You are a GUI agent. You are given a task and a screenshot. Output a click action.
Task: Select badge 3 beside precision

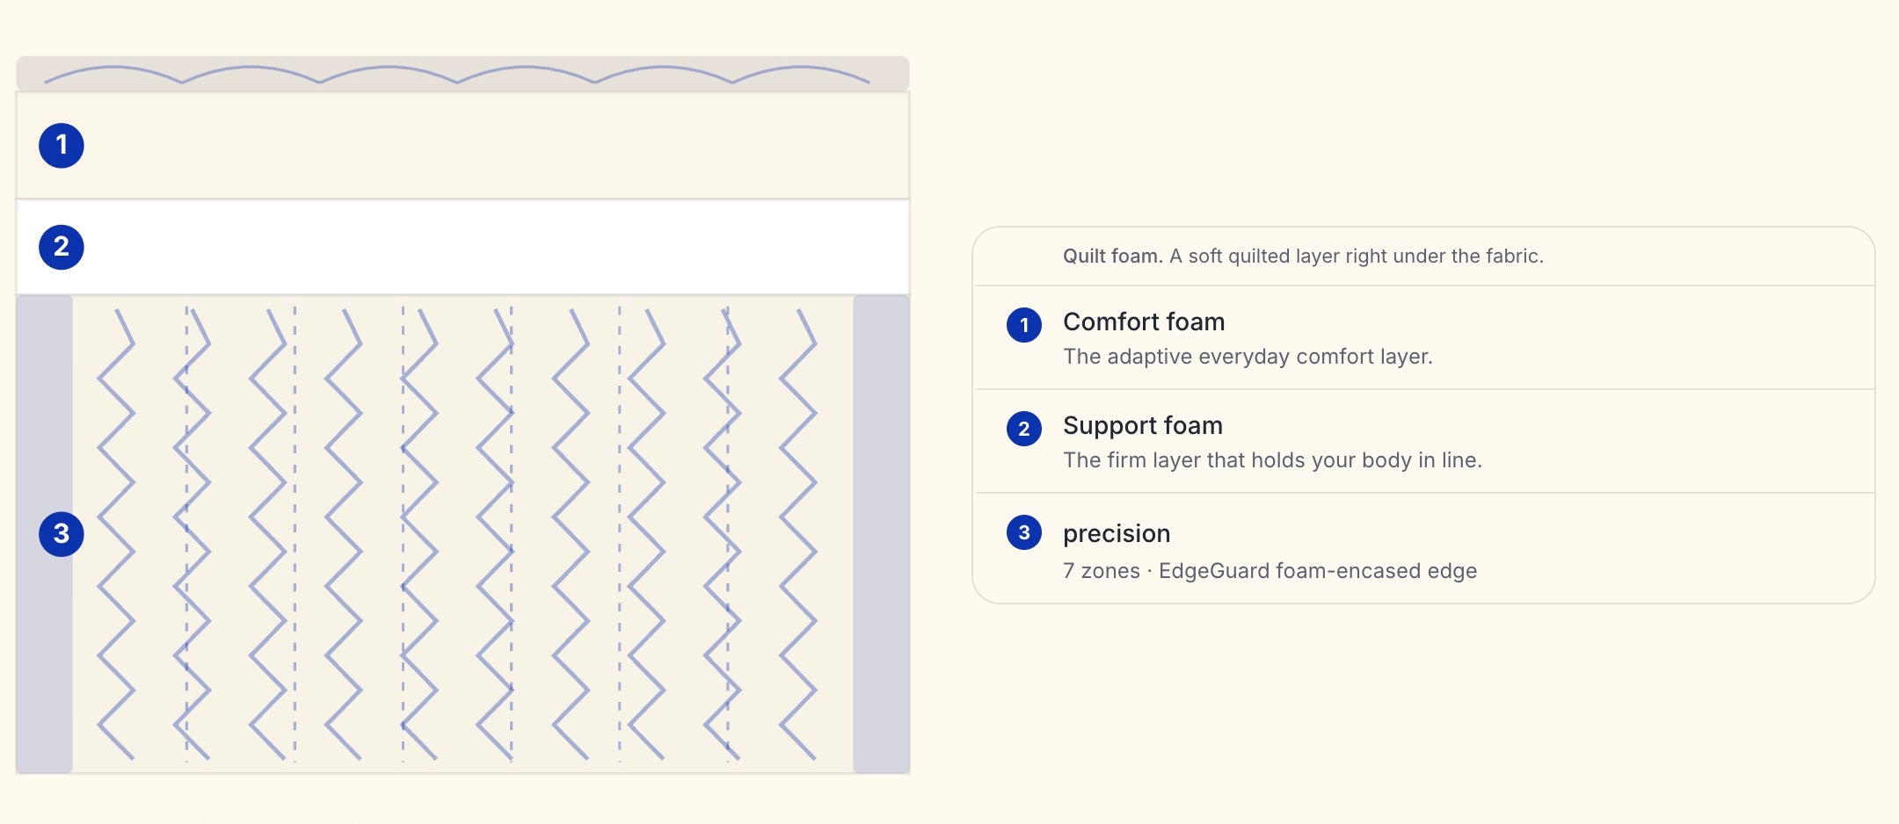point(1024,532)
